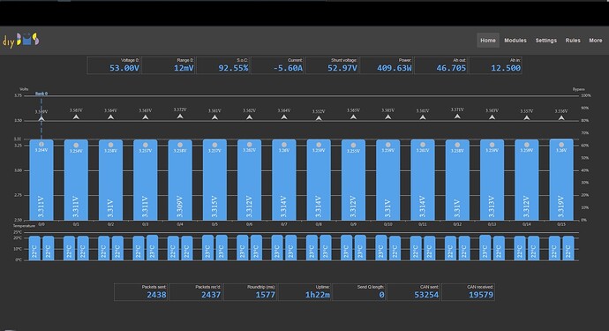Click the min-voltage circle on cell 0/5 bar

[x=214, y=145]
